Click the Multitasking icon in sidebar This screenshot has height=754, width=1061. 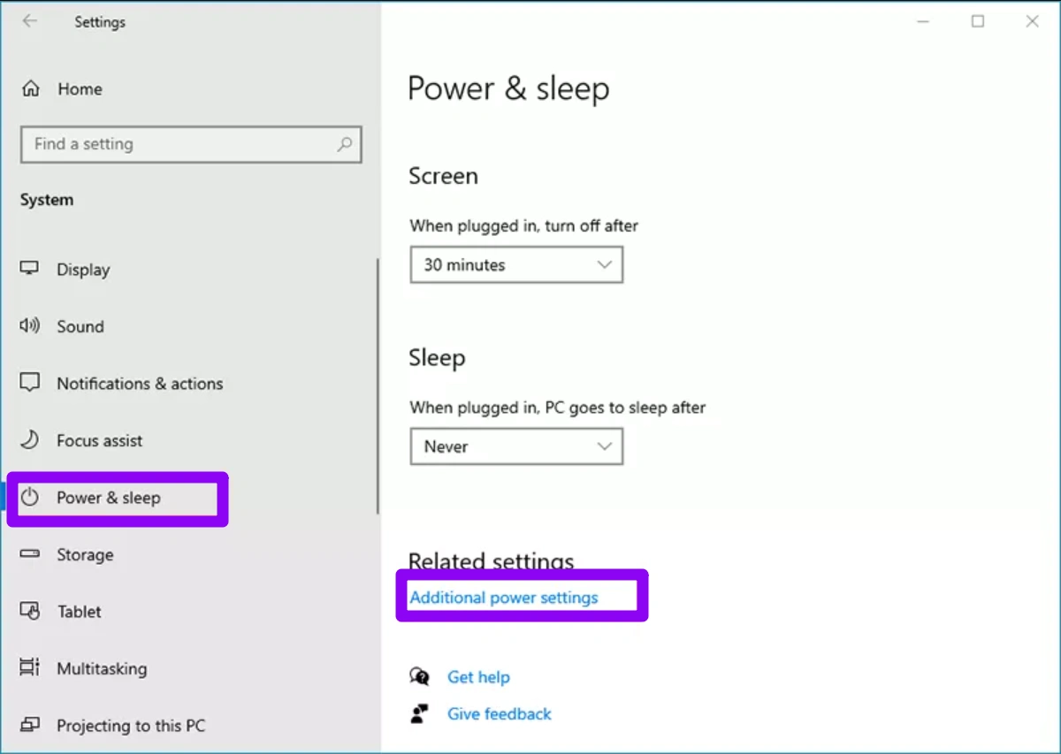(x=30, y=669)
